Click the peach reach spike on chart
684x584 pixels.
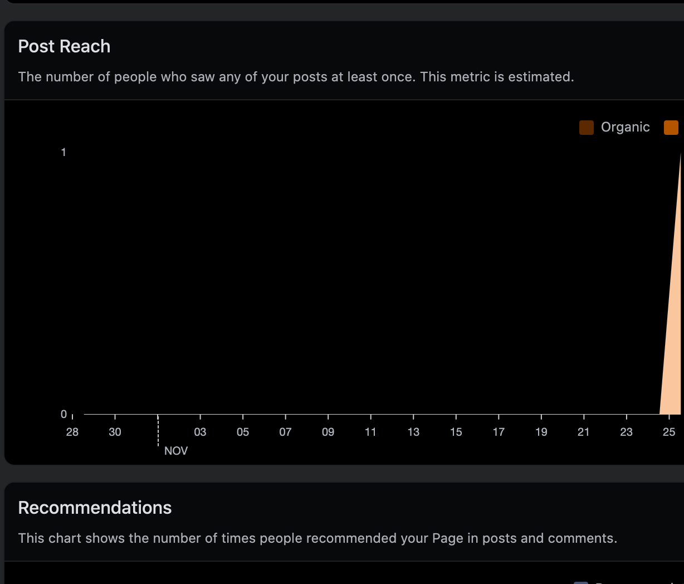(673, 334)
